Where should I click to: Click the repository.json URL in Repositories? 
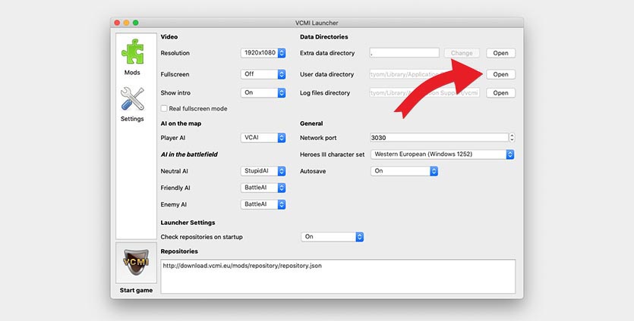(242, 266)
